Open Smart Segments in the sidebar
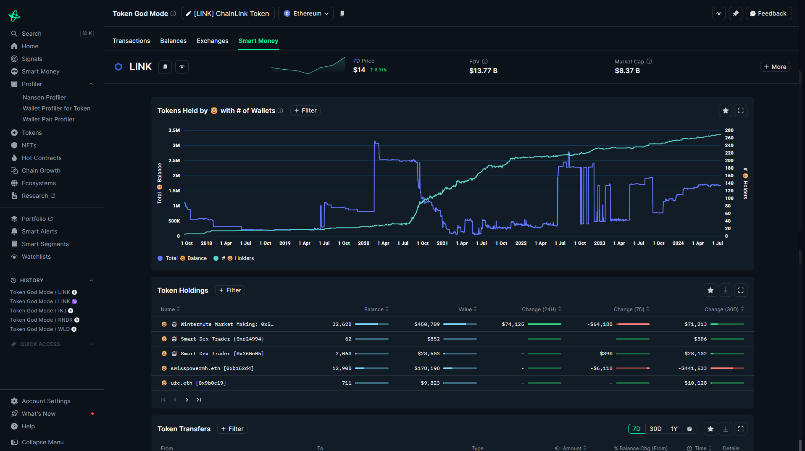The width and height of the screenshot is (805, 451). click(45, 244)
